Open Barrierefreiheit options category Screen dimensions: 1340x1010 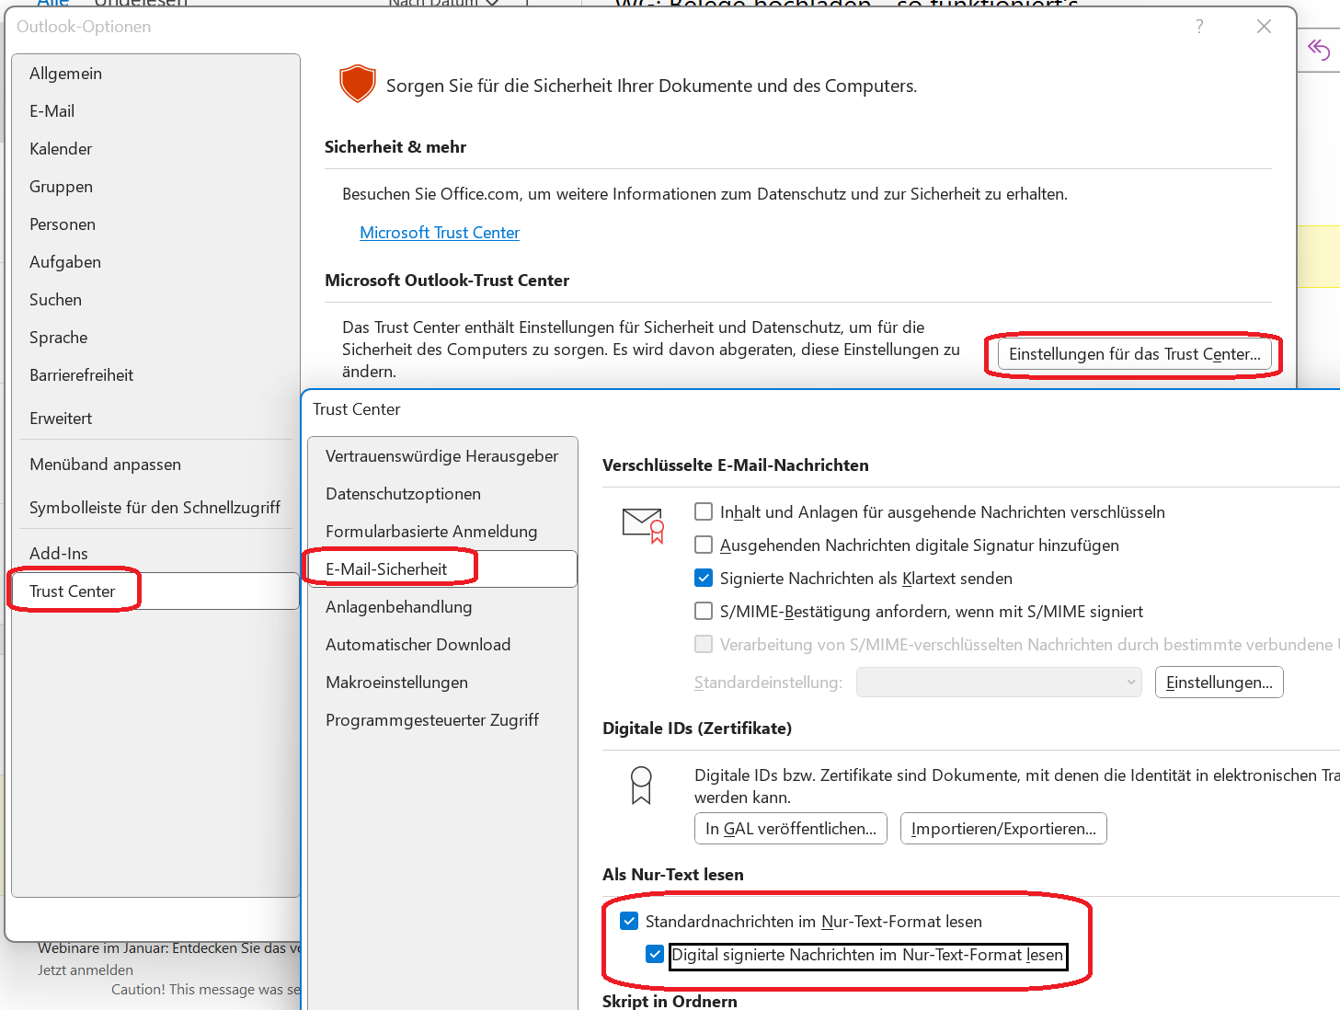pyautogui.click(x=155, y=375)
